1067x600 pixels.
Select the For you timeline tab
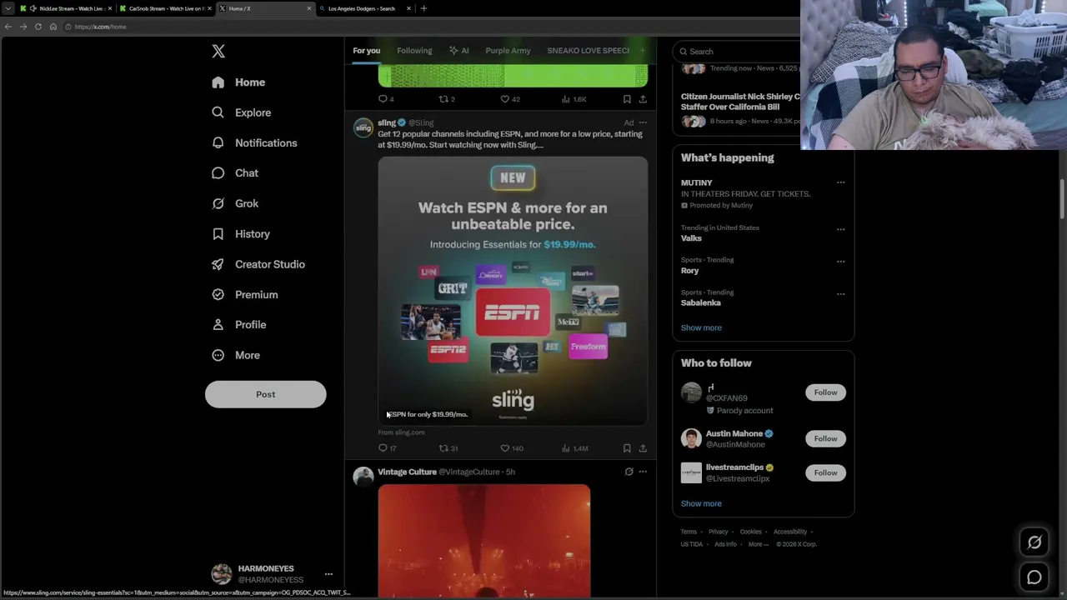(366, 51)
